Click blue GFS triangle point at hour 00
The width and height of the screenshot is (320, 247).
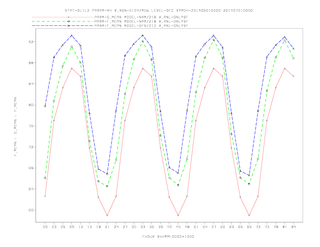tap(45, 107)
